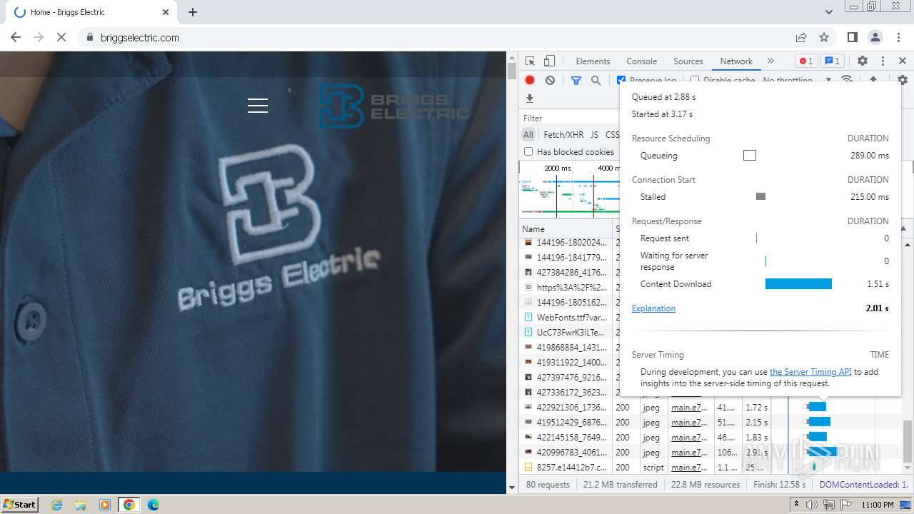Screen dimensions: 914x514
Task: Open the Chrome three-dot menu
Action: [x=898, y=37]
